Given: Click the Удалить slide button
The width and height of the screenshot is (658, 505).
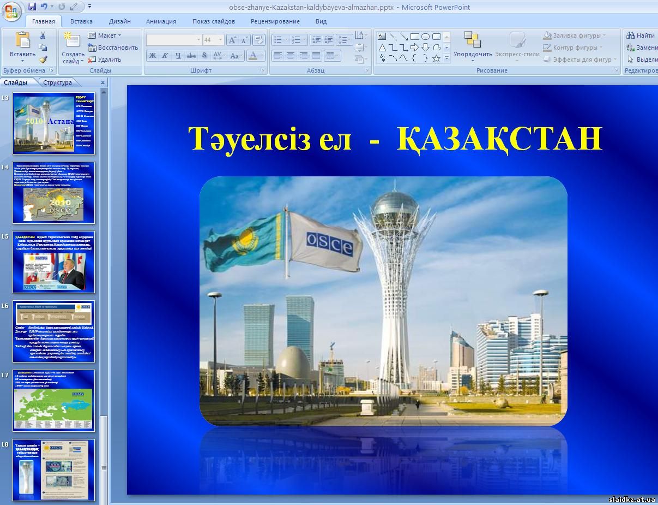Looking at the screenshot, I should coord(105,60).
